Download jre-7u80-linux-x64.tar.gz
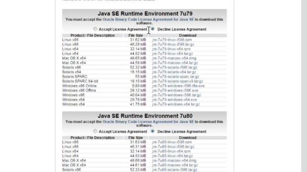The width and height of the screenshot is (307, 172). (172, 156)
